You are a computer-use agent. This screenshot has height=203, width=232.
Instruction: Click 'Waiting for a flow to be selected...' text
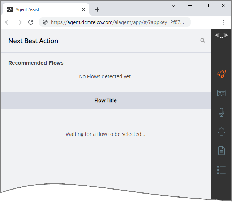(106, 134)
